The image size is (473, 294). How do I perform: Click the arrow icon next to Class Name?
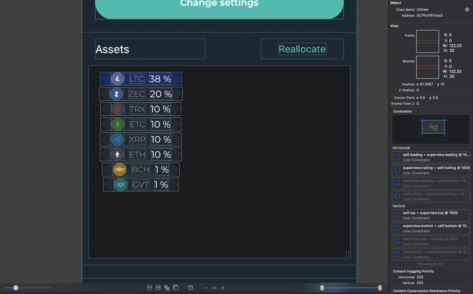[467, 10]
